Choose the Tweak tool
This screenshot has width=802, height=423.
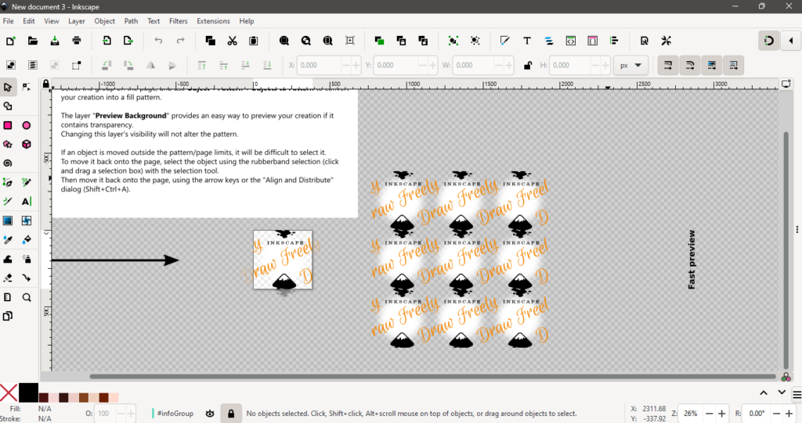[x=8, y=259]
